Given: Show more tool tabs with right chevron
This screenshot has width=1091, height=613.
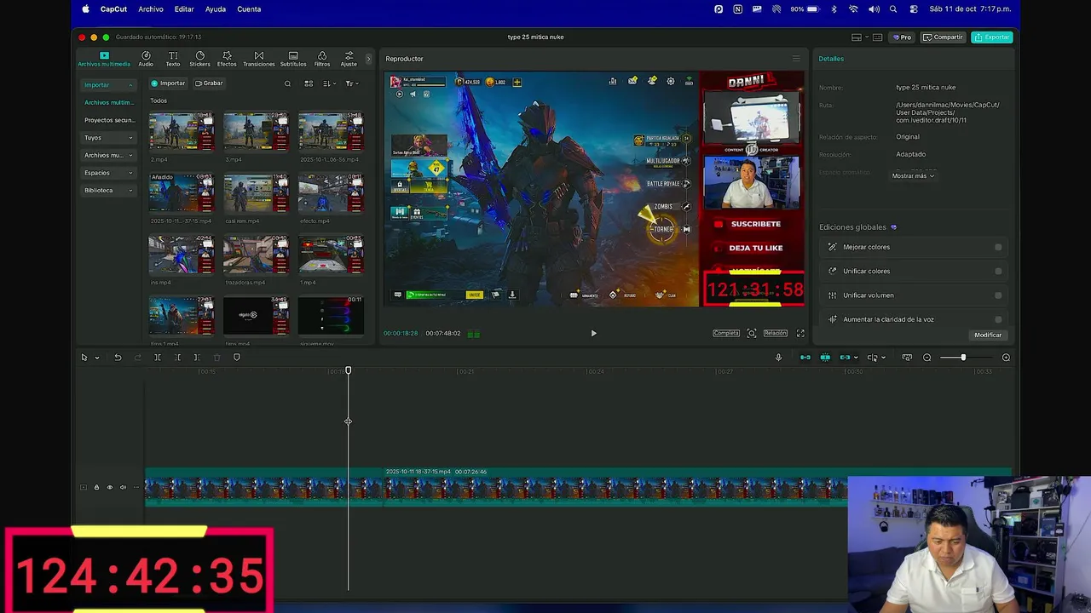Looking at the screenshot, I should pos(369,59).
